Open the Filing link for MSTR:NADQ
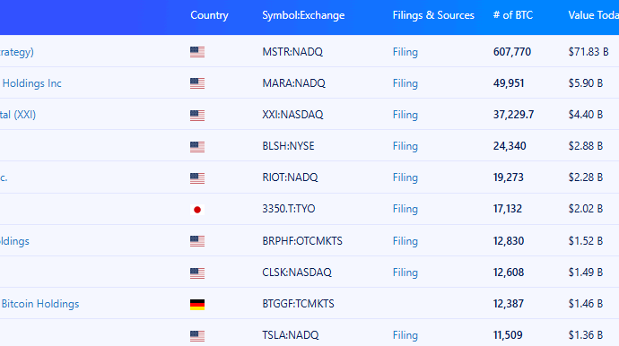 pyautogui.click(x=405, y=52)
